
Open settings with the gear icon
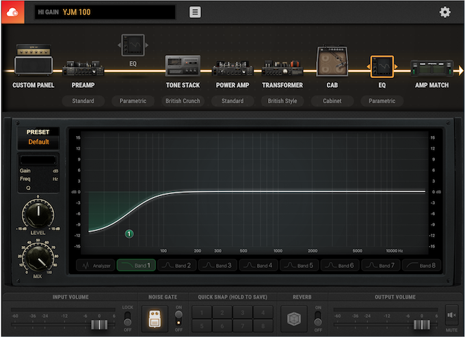tap(444, 12)
